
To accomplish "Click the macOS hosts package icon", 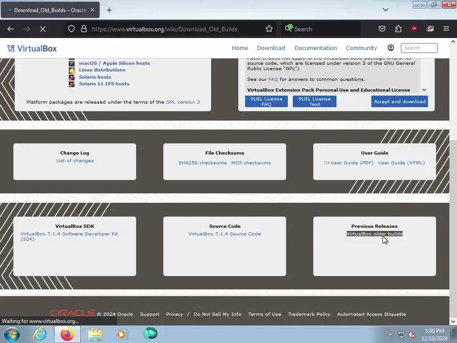I will click(71, 63).
